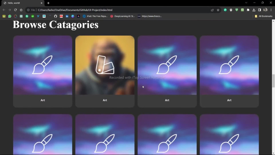Open the teal sync-arrows extension
Image resolution: width=275 pixels, height=155 pixels.
click(225, 10)
